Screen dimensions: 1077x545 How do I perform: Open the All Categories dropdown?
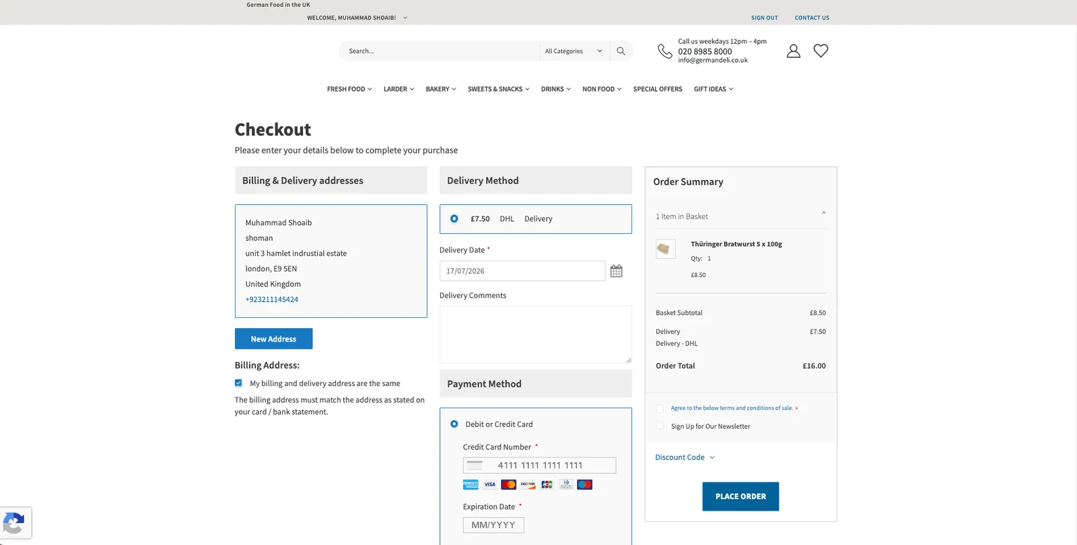pos(574,51)
